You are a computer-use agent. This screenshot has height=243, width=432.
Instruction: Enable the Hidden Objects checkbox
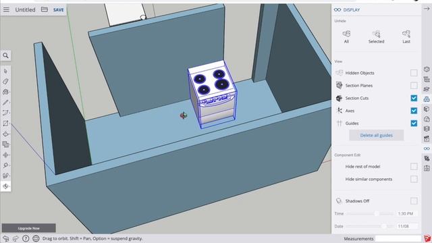pyautogui.click(x=414, y=73)
